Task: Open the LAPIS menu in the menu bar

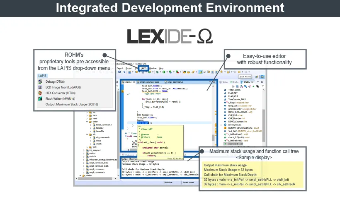Action: tap(143, 68)
